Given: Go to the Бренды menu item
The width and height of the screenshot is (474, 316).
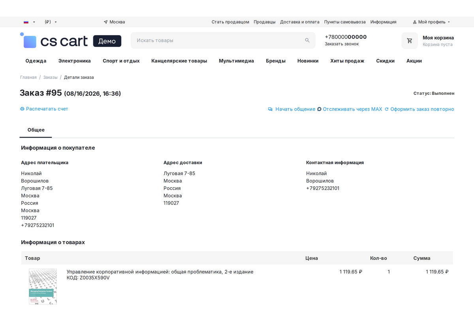Looking at the screenshot, I should [276, 61].
